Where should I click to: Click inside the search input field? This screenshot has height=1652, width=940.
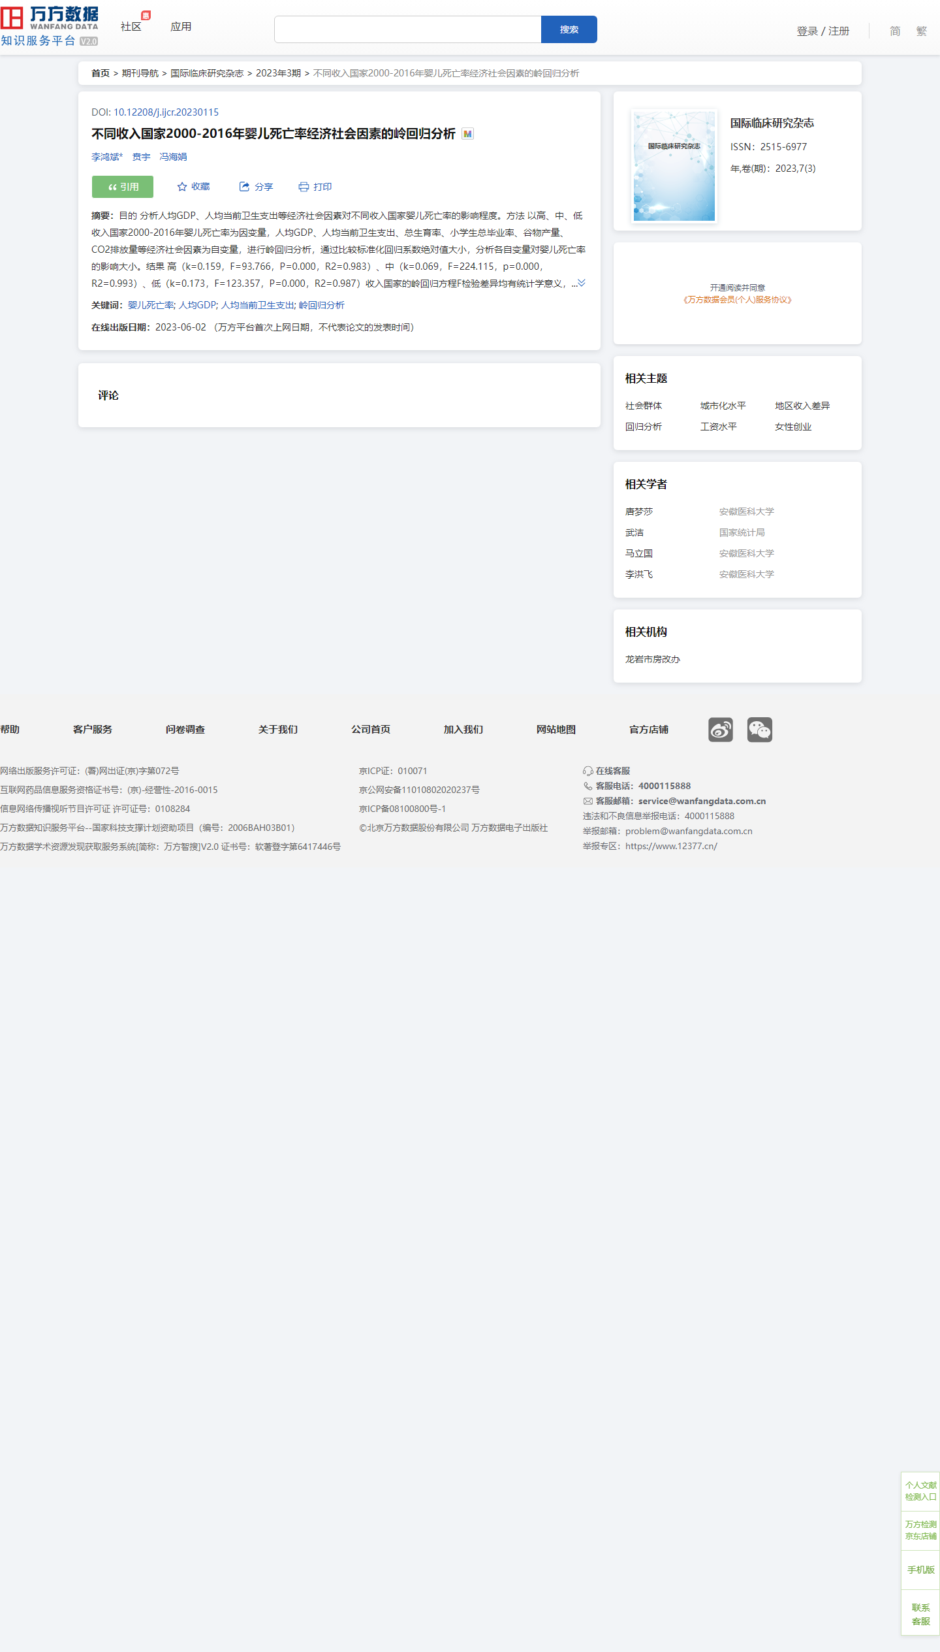pos(407,29)
